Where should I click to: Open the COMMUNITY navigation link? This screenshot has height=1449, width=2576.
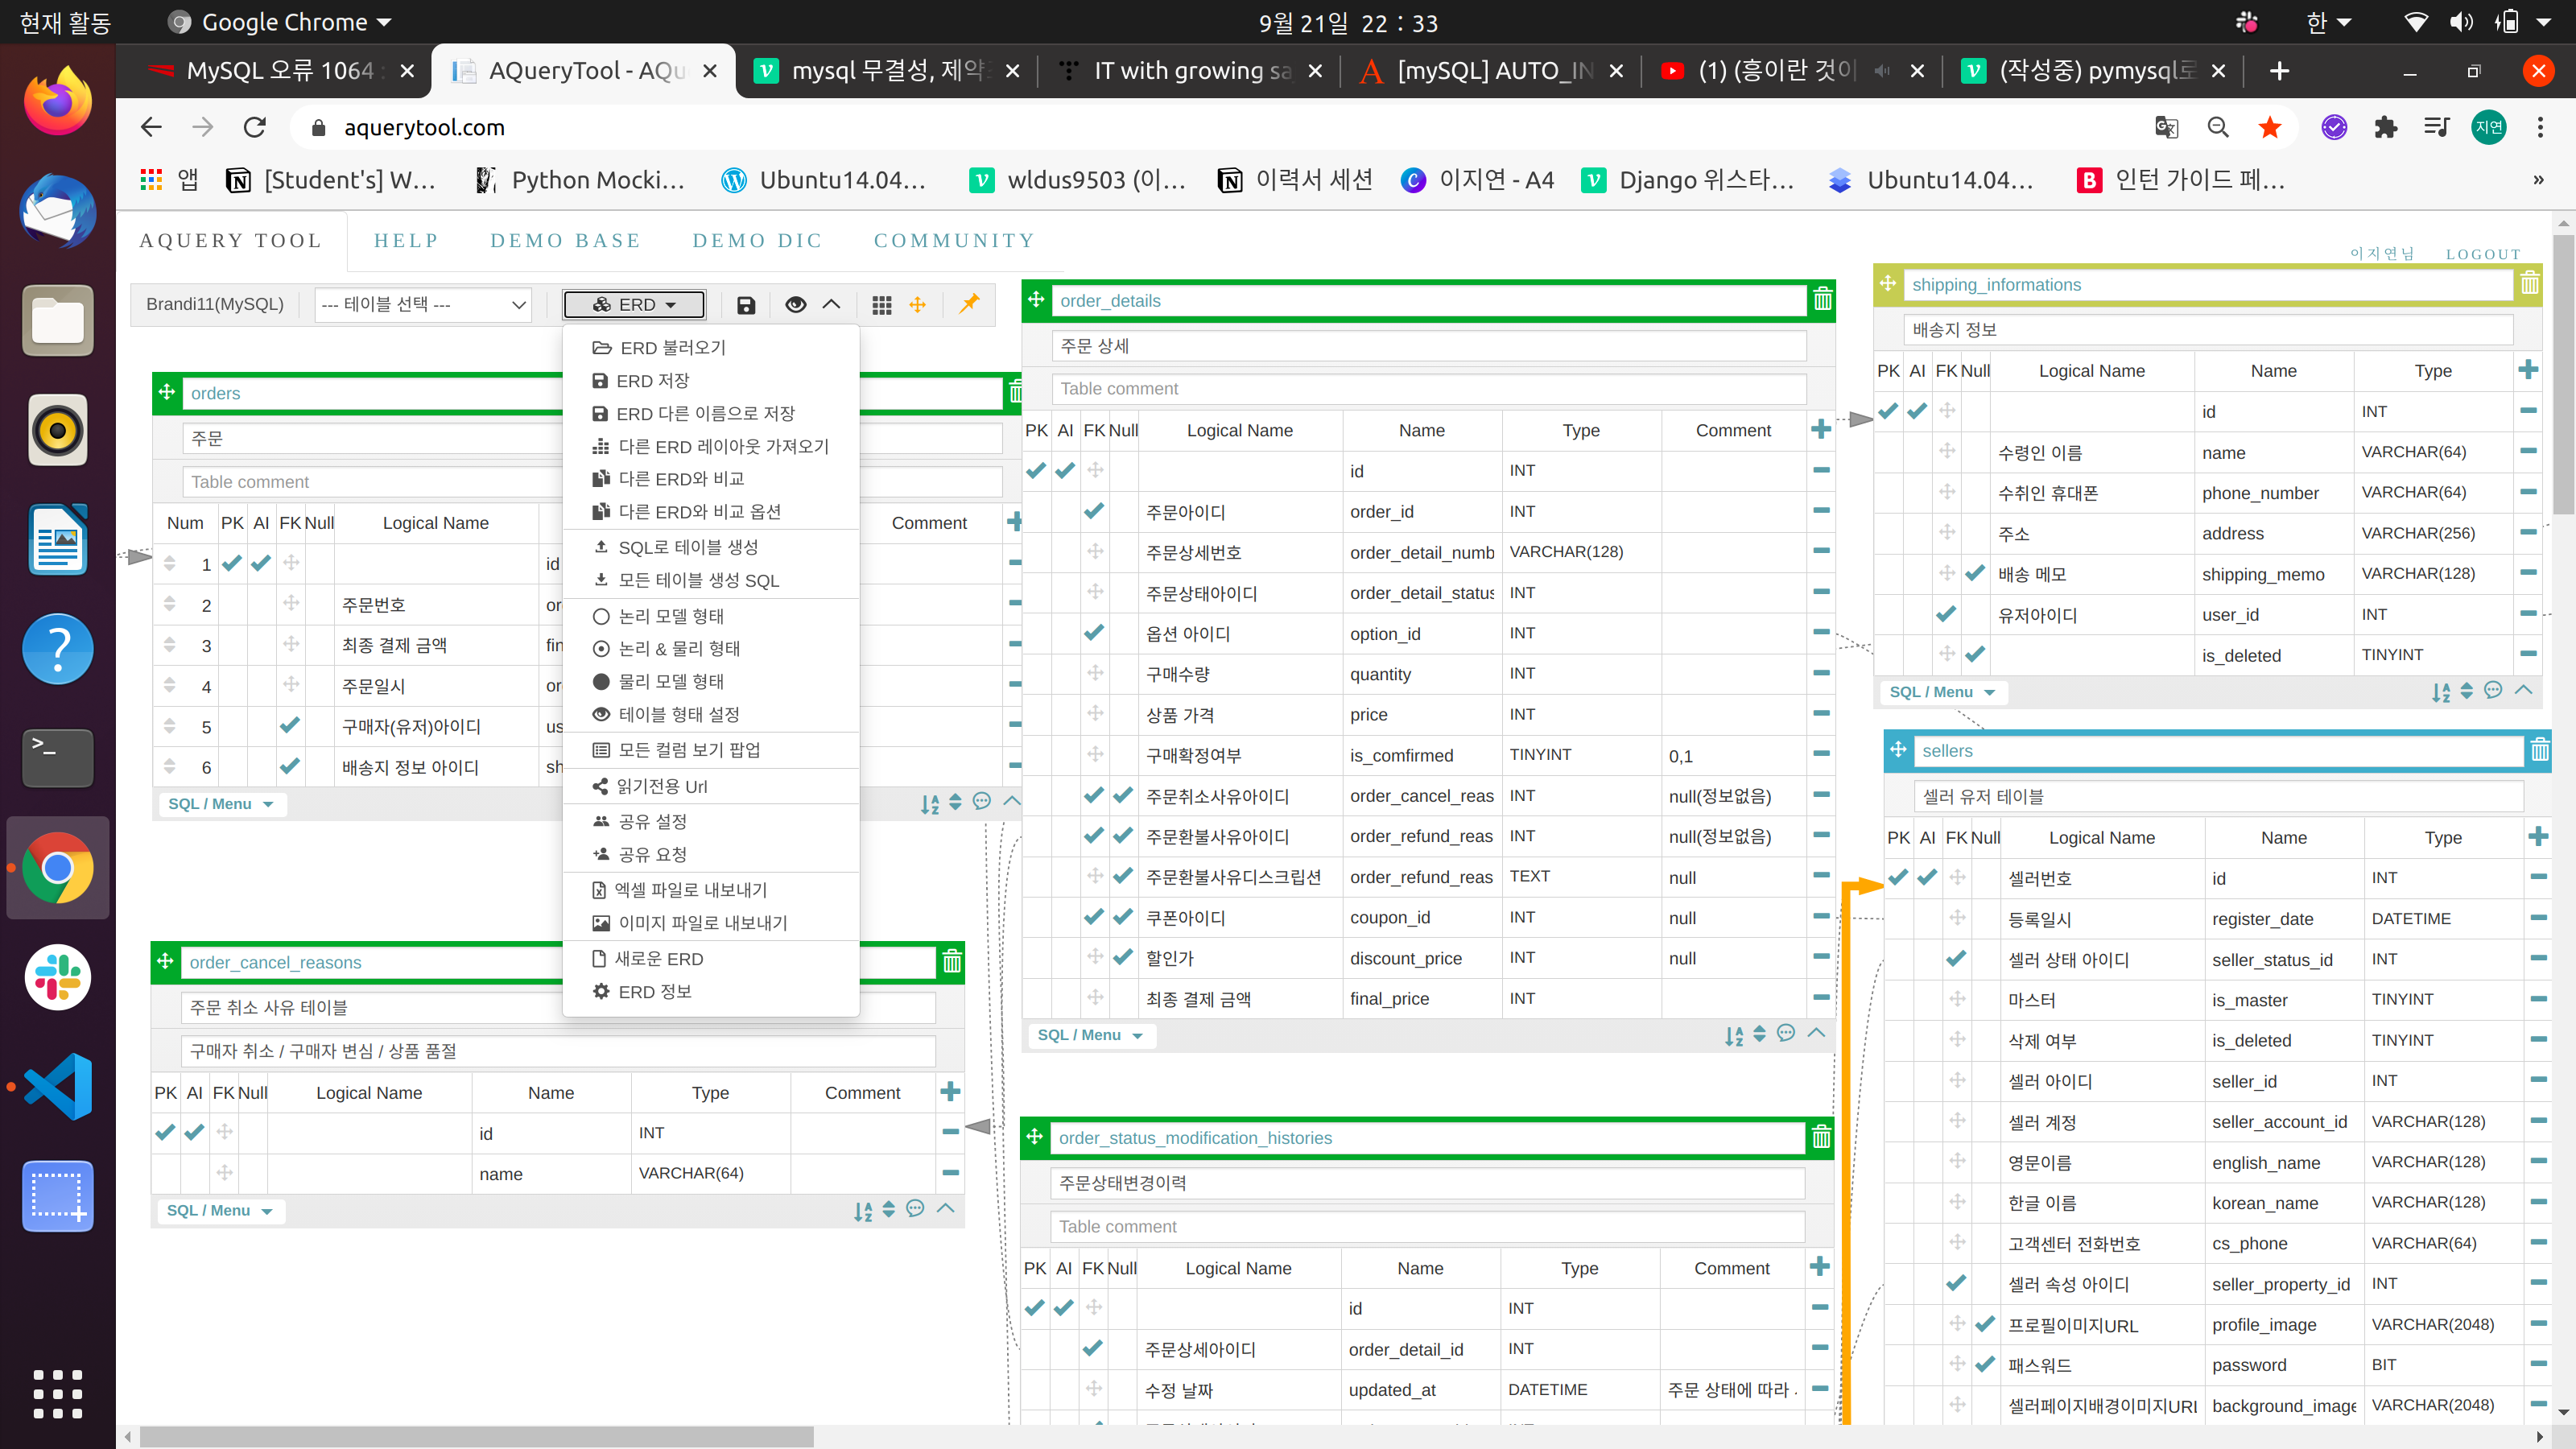pyautogui.click(x=954, y=240)
